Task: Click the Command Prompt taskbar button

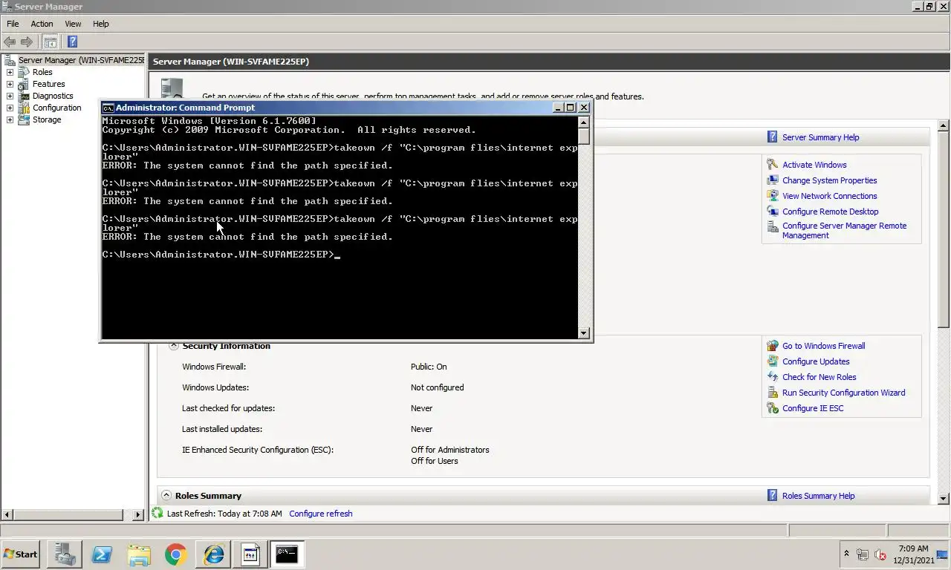Action: pos(288,554)
